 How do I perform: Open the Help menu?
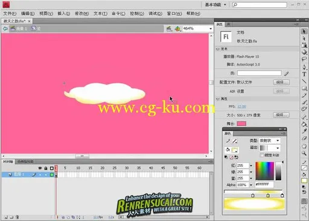193,13
